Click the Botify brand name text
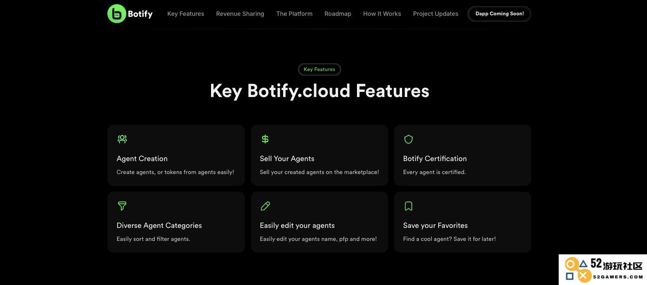Viewport: 647px width, 285px height. 140,14
